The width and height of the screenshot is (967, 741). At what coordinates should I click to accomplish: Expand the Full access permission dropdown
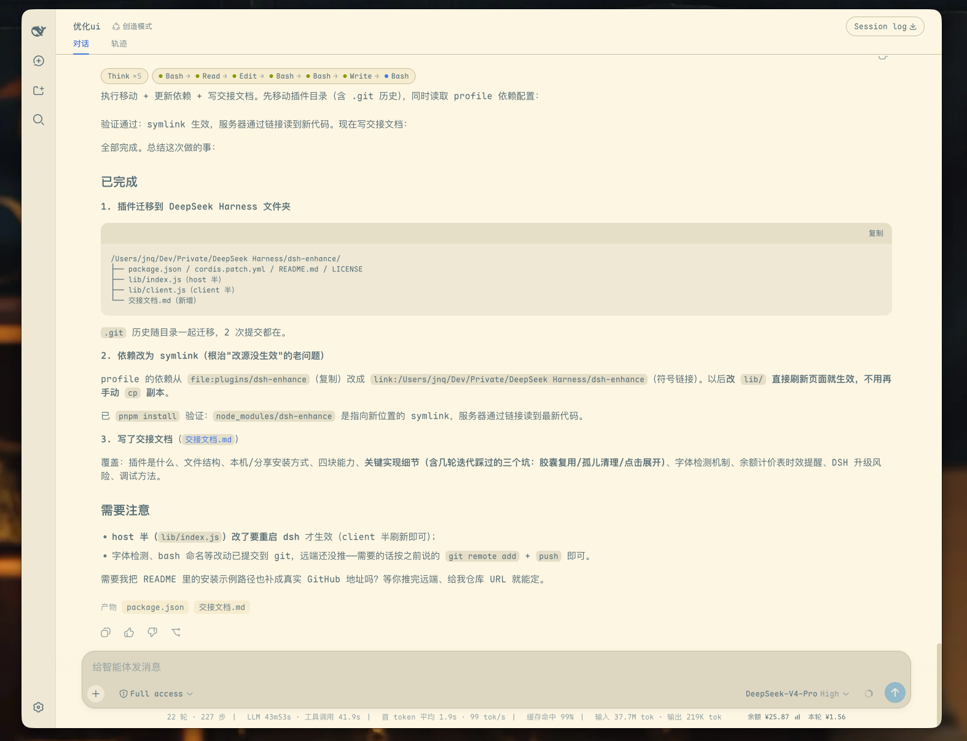[x=156, y=694]
